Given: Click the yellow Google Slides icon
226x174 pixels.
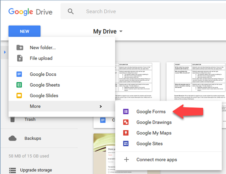Looking at the screenshot, I should click(x=19, y=95).
